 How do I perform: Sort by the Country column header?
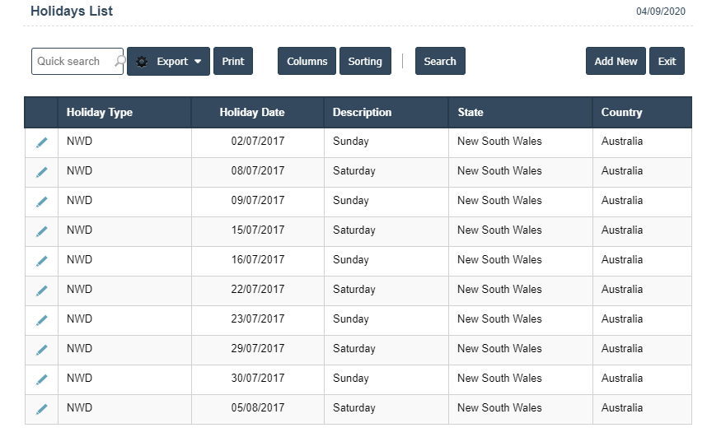pos(621,113)
